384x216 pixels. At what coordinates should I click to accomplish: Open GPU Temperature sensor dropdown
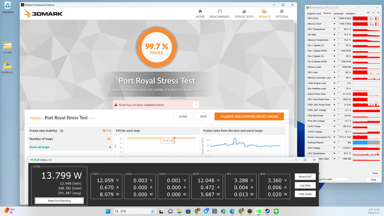tap(334, 29)
